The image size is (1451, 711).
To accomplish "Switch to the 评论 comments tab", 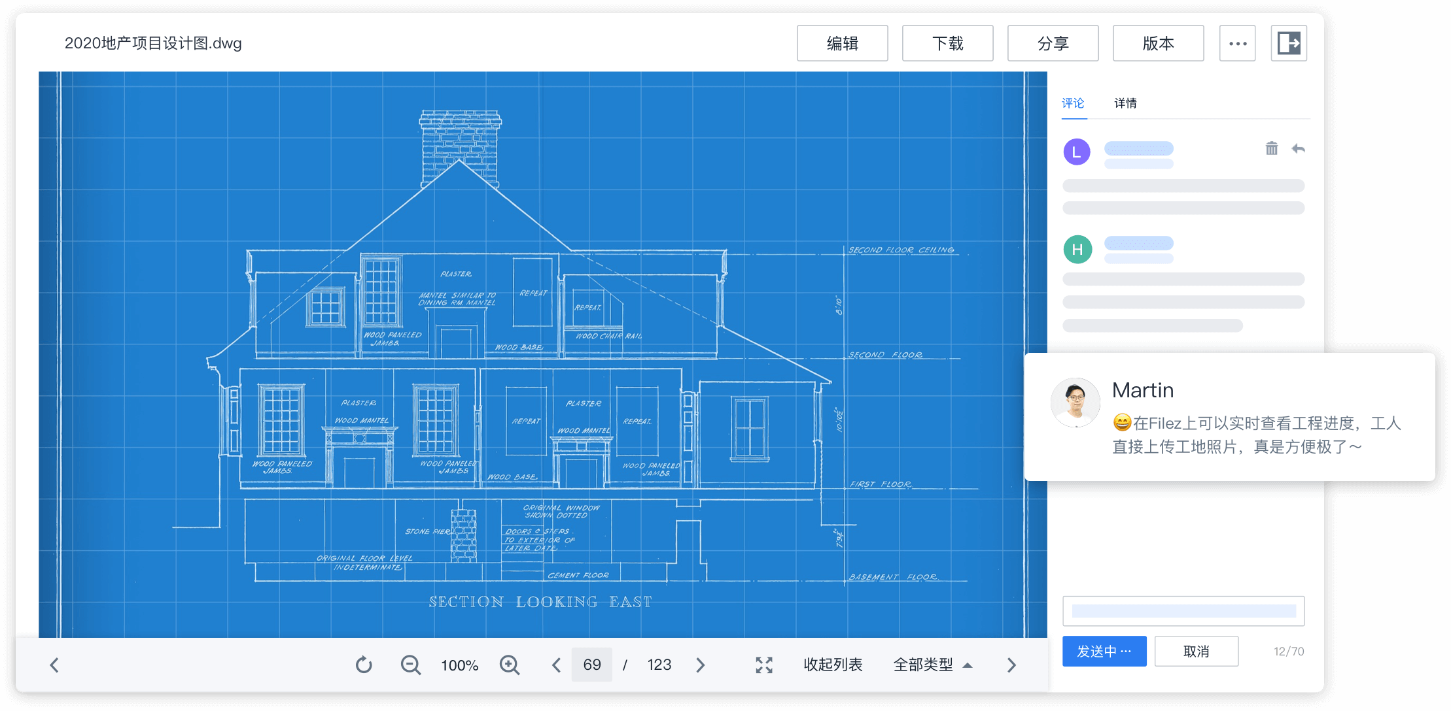I will [1073, 103].
